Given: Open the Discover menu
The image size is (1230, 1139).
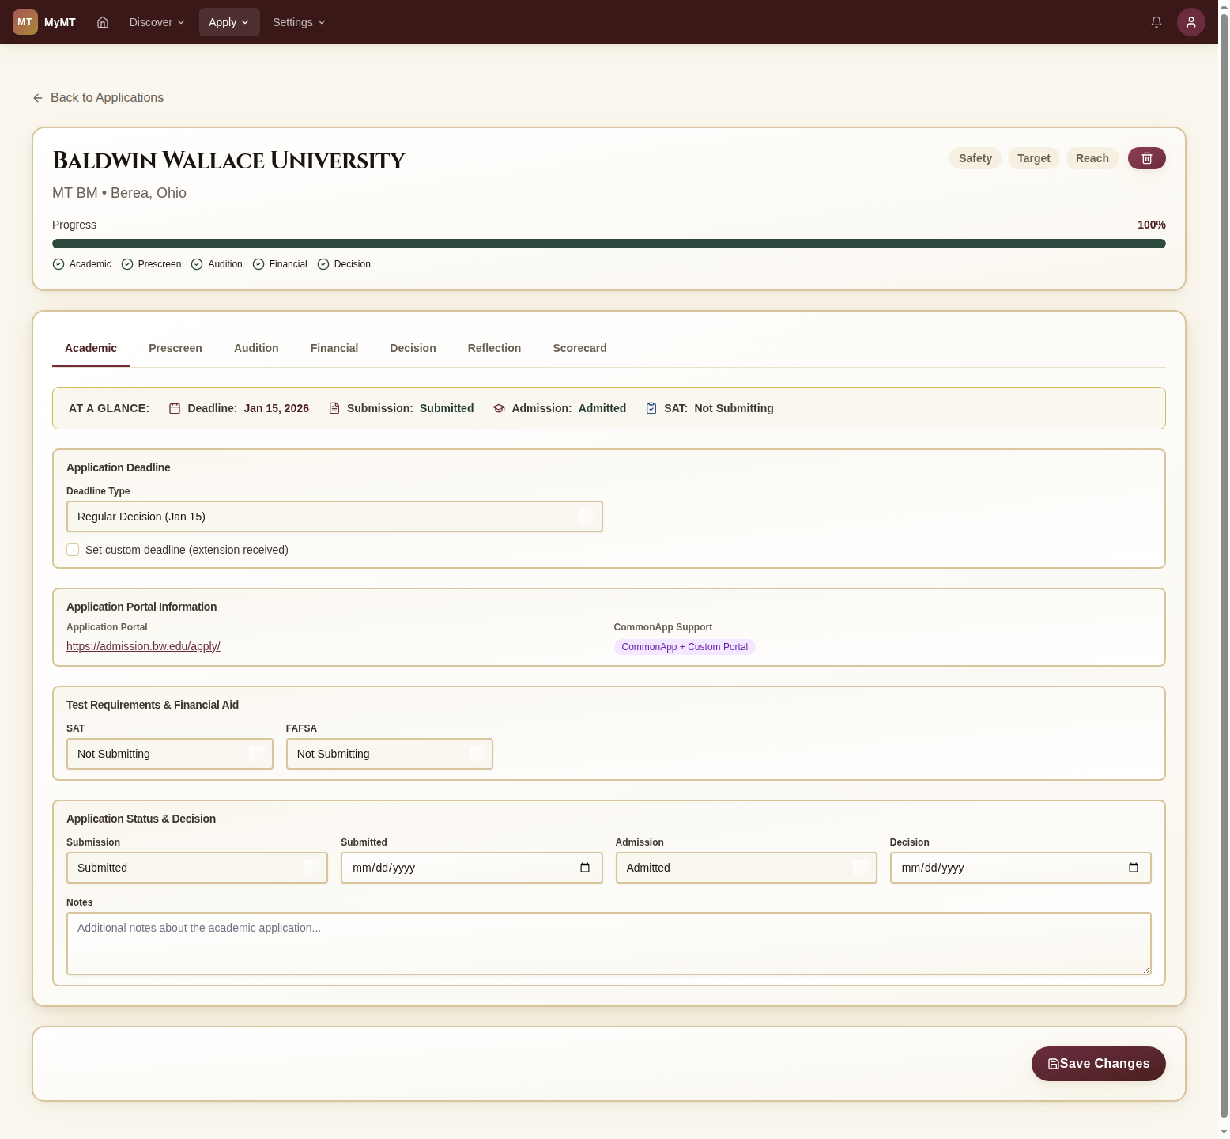Looking at the screenshot, I should pyautogui.click(x=157, y=22).
